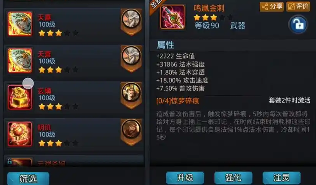Screen dimensions: 316x185
Task: Click the warrior portrait badge beside 玄蝸
Action: pyautogui.click(x=131, y=95)
